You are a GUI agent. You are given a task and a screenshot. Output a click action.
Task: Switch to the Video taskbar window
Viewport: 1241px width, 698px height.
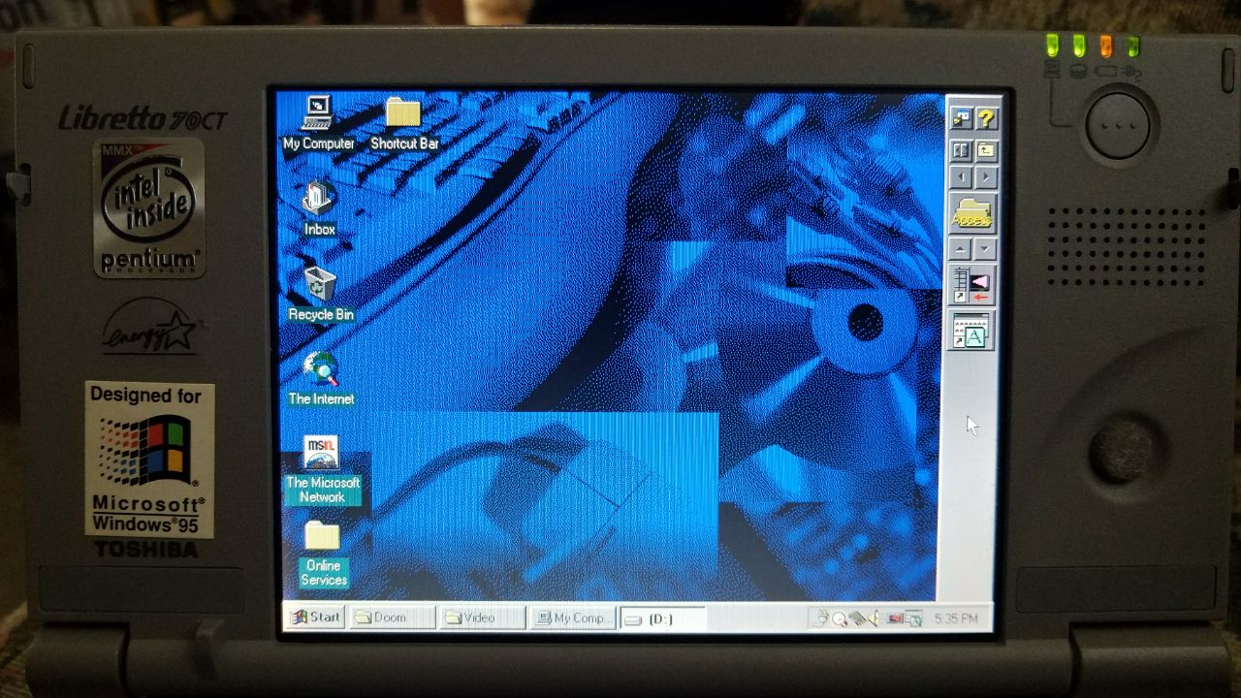[482, 618]
